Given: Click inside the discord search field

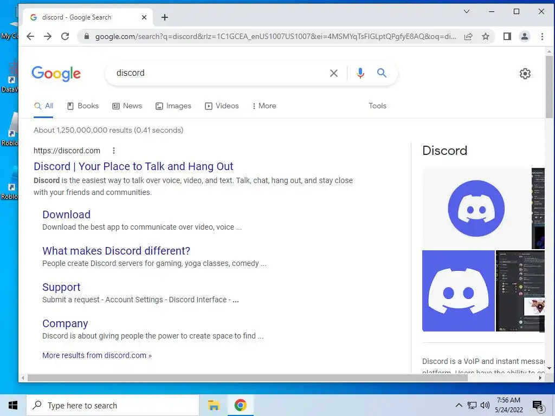Looking at the screenshot, I should (220, 73).
